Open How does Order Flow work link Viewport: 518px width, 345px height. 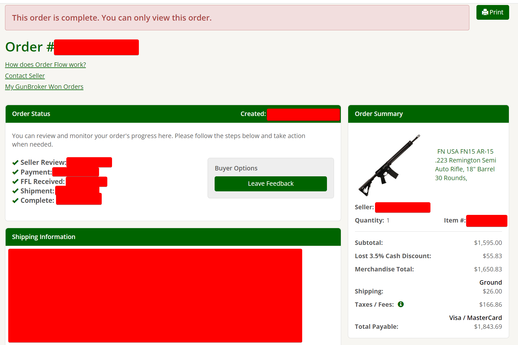coord(45,64)
